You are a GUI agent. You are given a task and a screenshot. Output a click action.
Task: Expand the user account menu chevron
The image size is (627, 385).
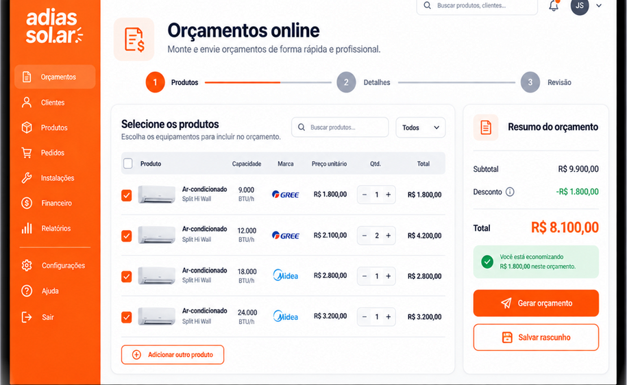pyautogui.click(x=599, y=5)
